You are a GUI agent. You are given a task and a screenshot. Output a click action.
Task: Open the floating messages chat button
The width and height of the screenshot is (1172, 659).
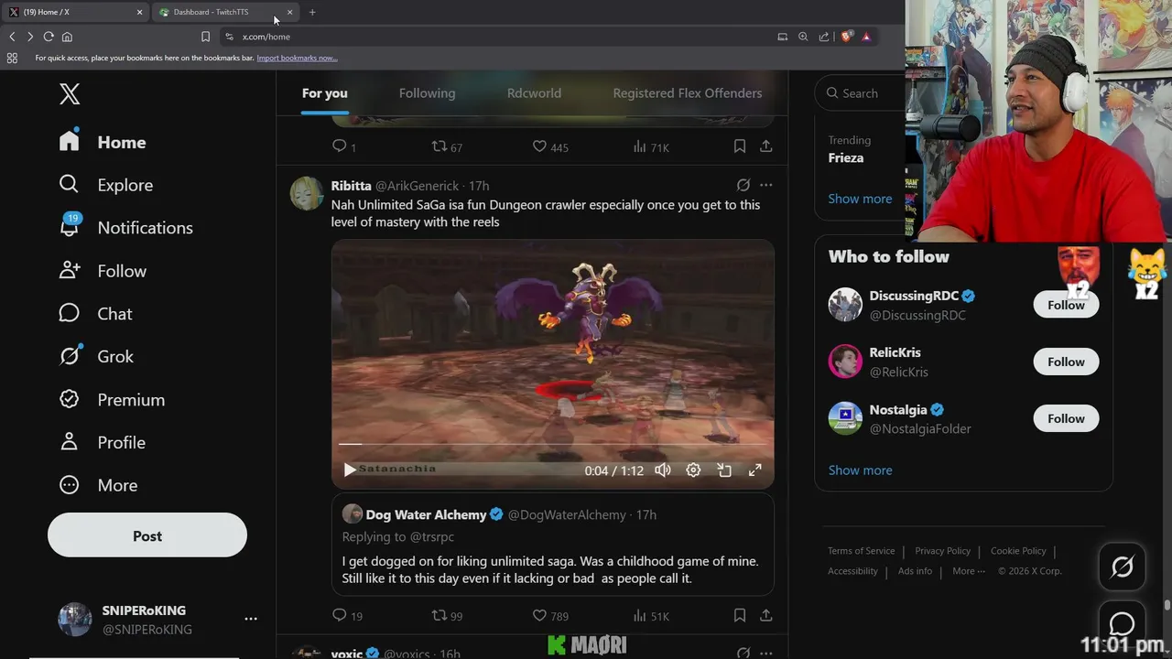1122,624
